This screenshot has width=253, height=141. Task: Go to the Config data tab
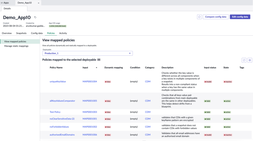(x=37, y=33)
